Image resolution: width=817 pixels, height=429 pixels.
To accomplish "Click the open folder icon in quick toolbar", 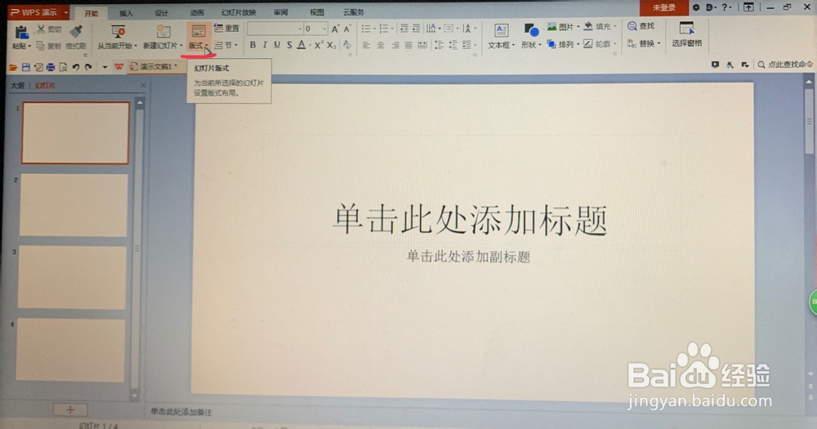I will pyautogui.click(x=13, y=67).
